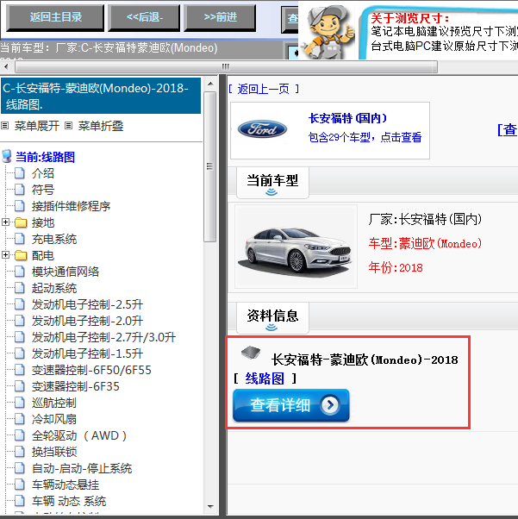Click tree panel scroll-up arrow
Image resolution: width=518 pixels, height=519 pixels.
click(x=210, y=84)
